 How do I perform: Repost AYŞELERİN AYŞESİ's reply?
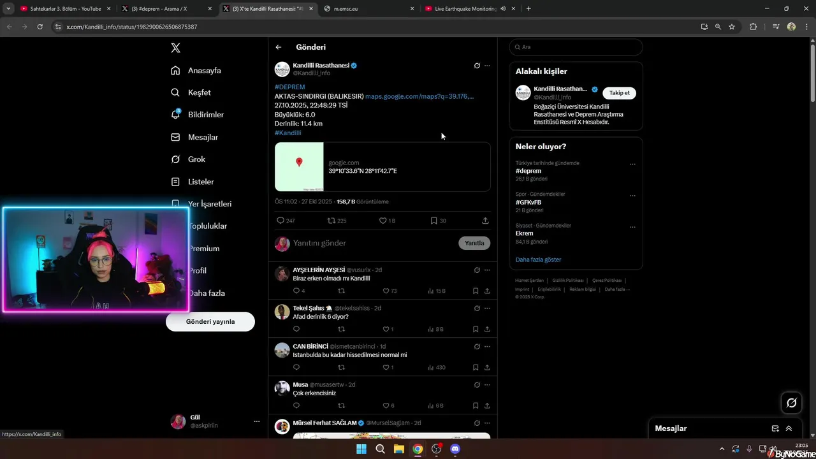tap(341, 291)
